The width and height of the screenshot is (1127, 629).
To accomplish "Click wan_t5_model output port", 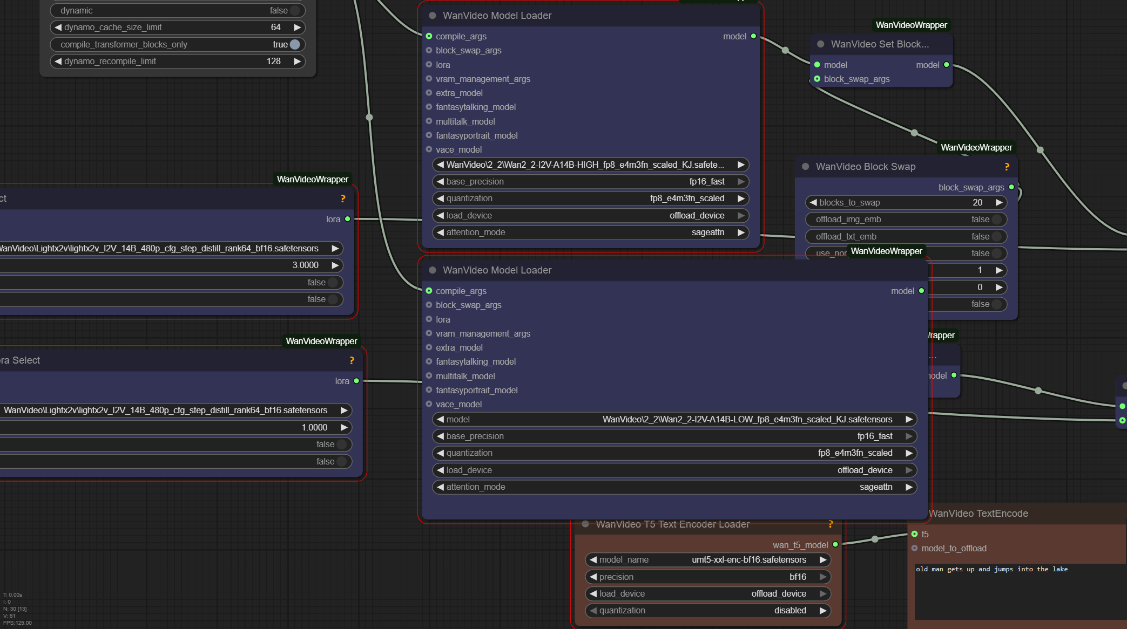I will [835, 545].
